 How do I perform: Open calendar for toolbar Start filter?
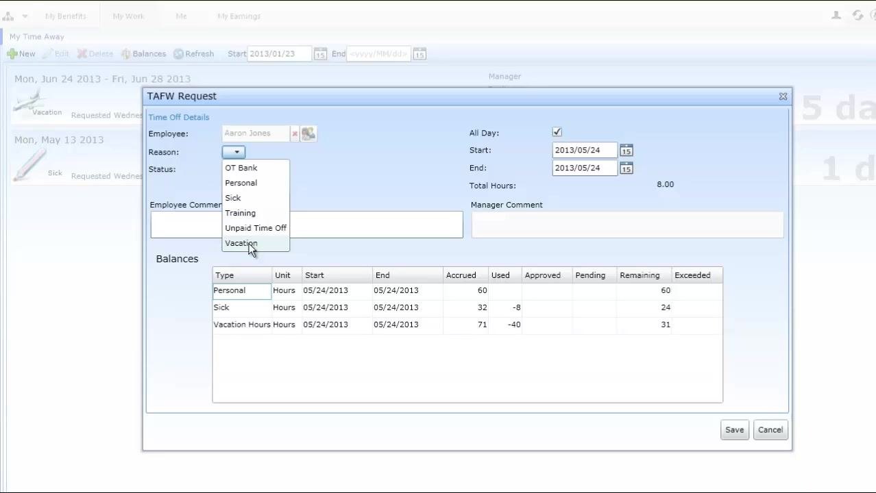[x=320, y=54]
